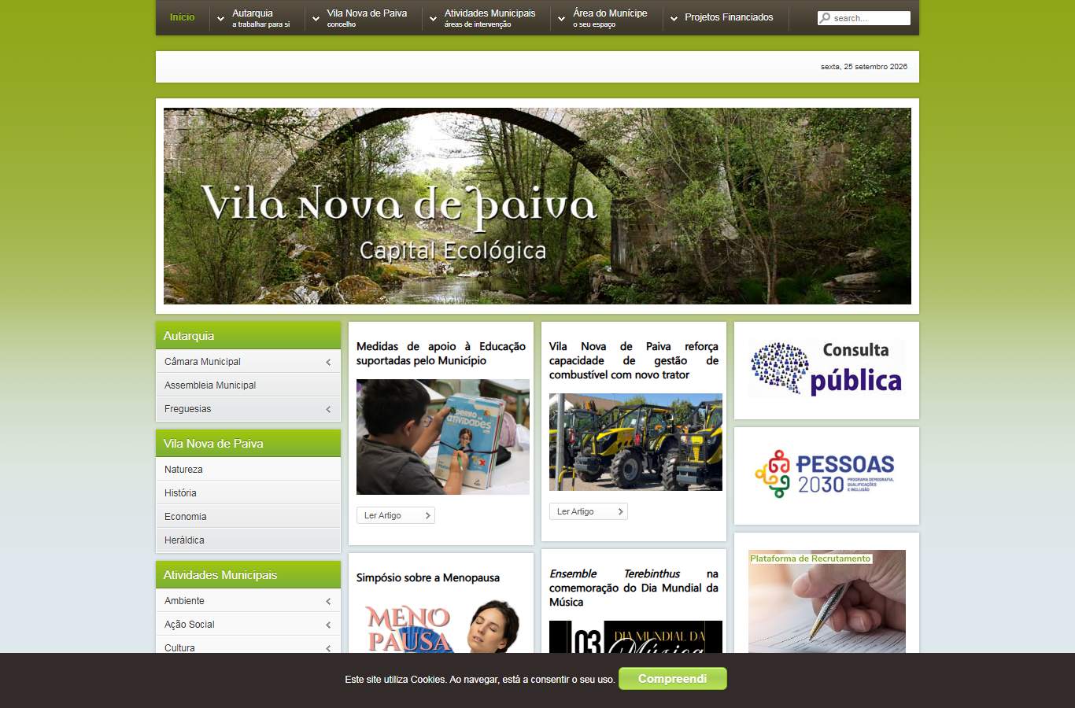Open the Projetos Financiados top menu
The height and width of the screenshot is (708, 1075).
point(729,17)
